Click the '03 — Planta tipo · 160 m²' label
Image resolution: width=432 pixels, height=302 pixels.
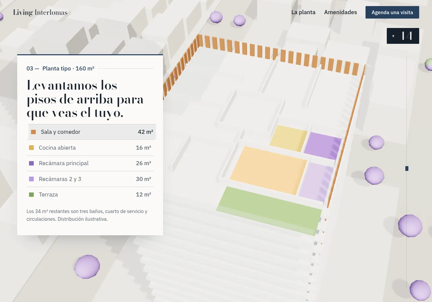[x=60, y=68]
